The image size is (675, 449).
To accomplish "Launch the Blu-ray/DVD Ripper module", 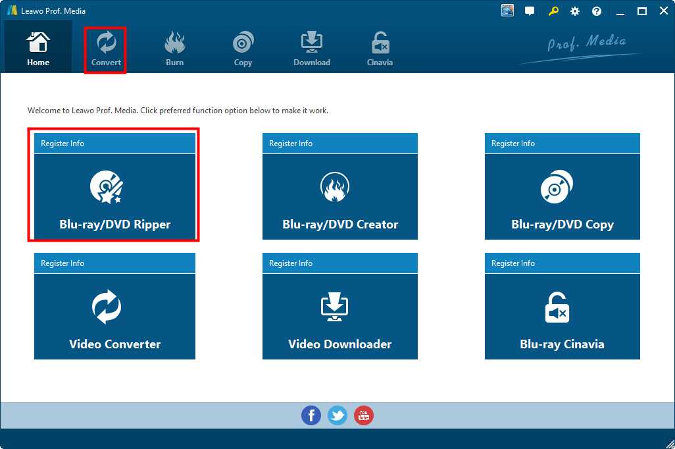I will (114, 197).
